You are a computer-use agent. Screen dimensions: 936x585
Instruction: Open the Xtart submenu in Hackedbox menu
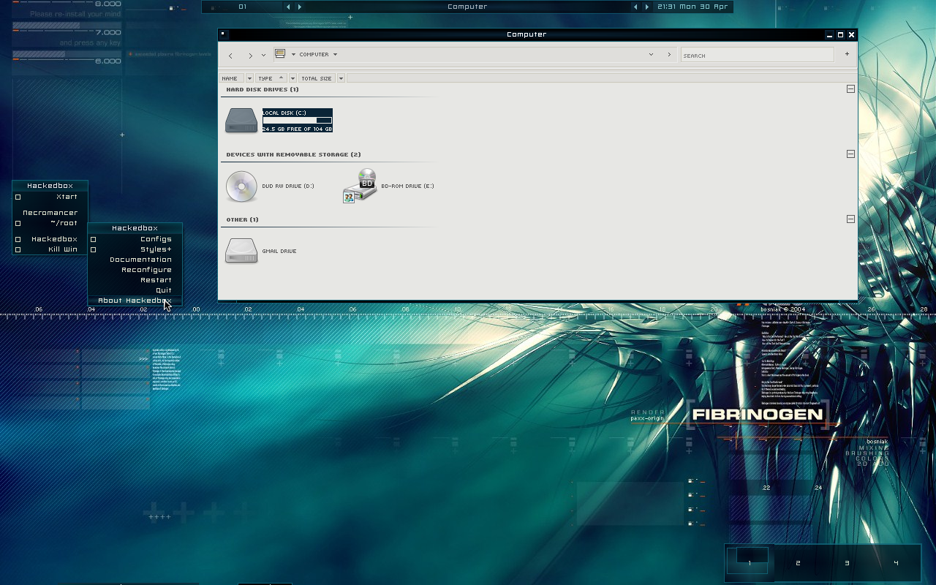pyautogui.click(x=50, y=197)
